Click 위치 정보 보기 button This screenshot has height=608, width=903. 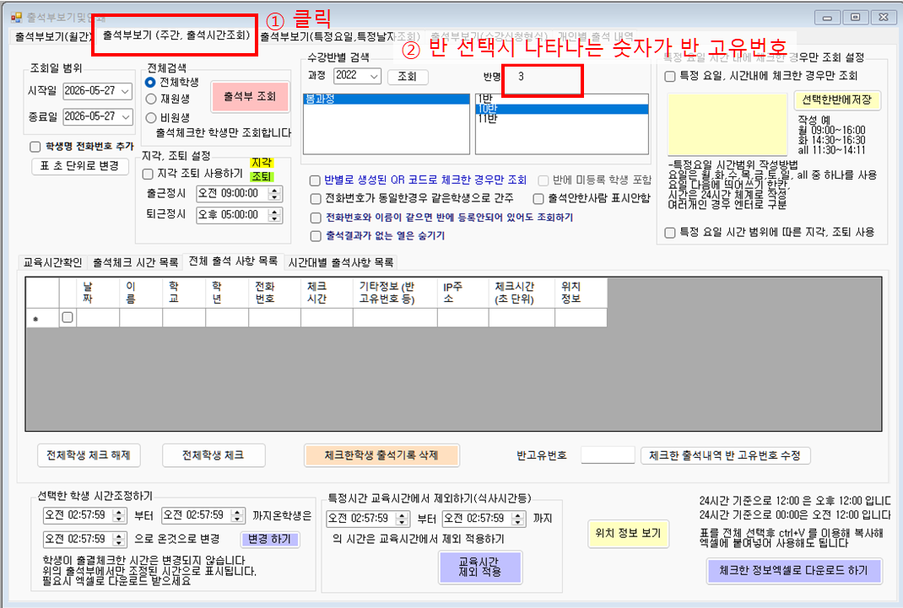pyautogui.click(x=627, y=534)
